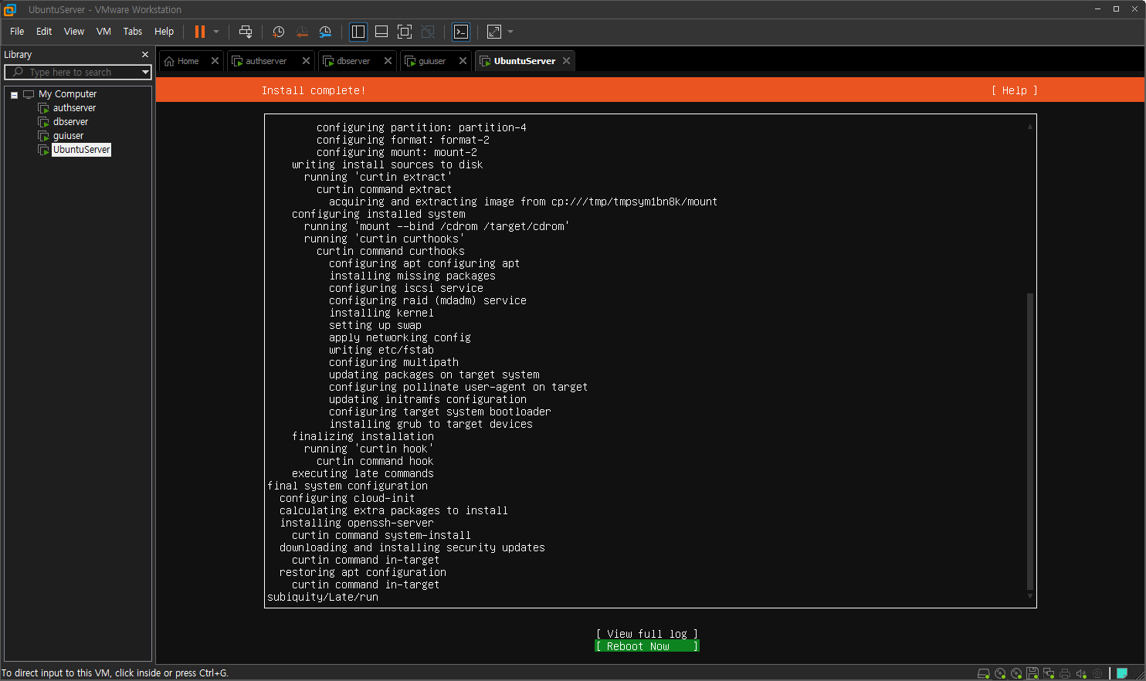Open the stretch guest dropdown arrow
This screenshot has width=1146, height=681.
(510, 32)
